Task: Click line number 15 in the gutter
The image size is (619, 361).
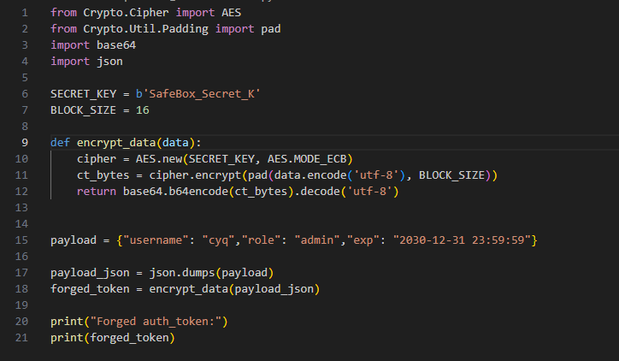Action: pos(22,240)
